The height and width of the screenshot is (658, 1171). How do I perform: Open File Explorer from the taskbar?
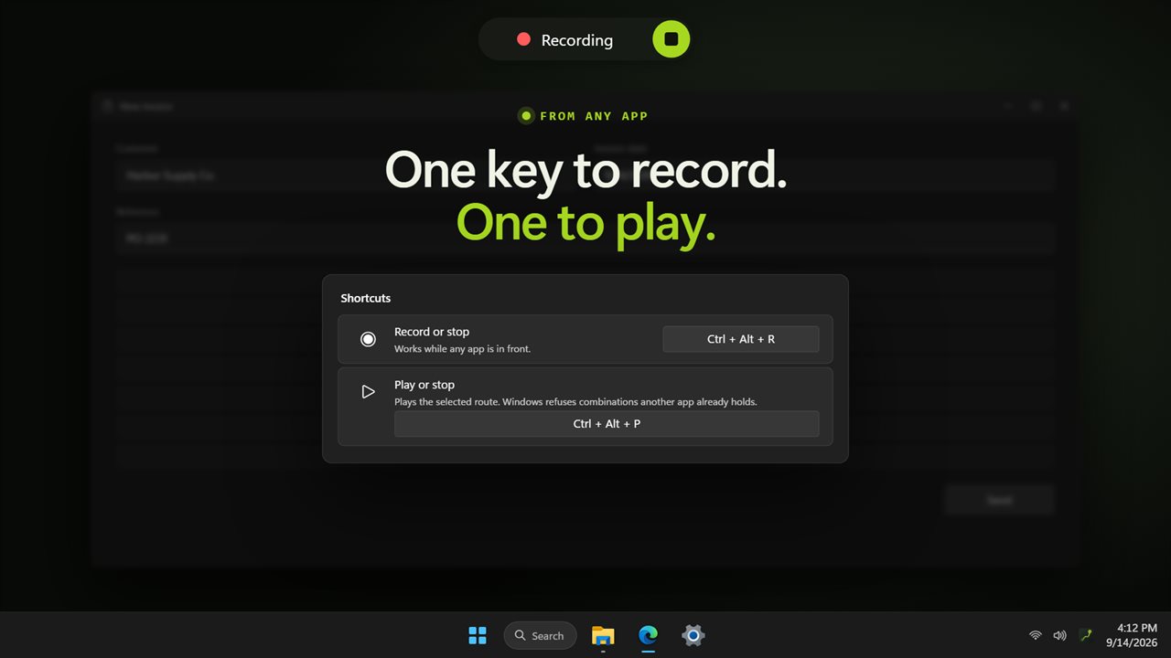pyautogui.click(x=603, y=635)
